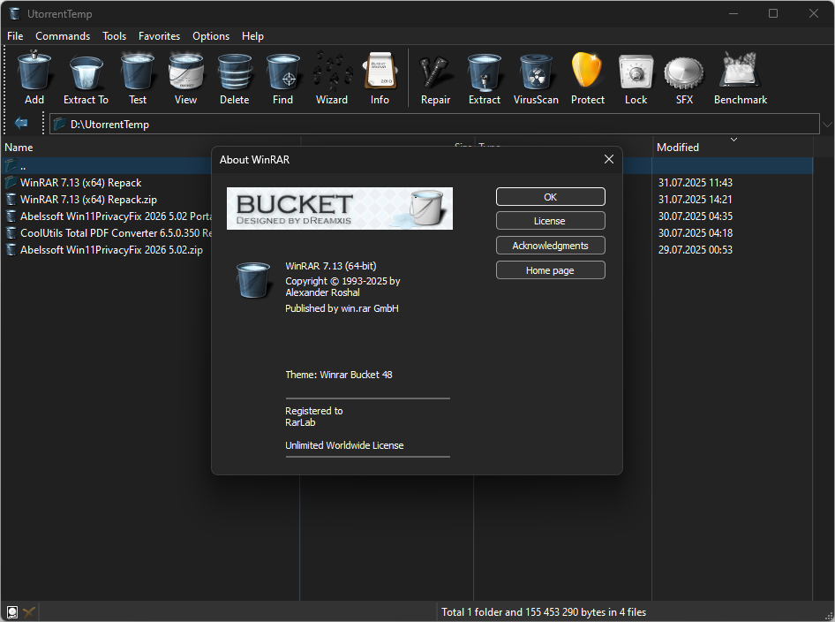
Task: Open the Favorites menu
Action: point(159,35)
